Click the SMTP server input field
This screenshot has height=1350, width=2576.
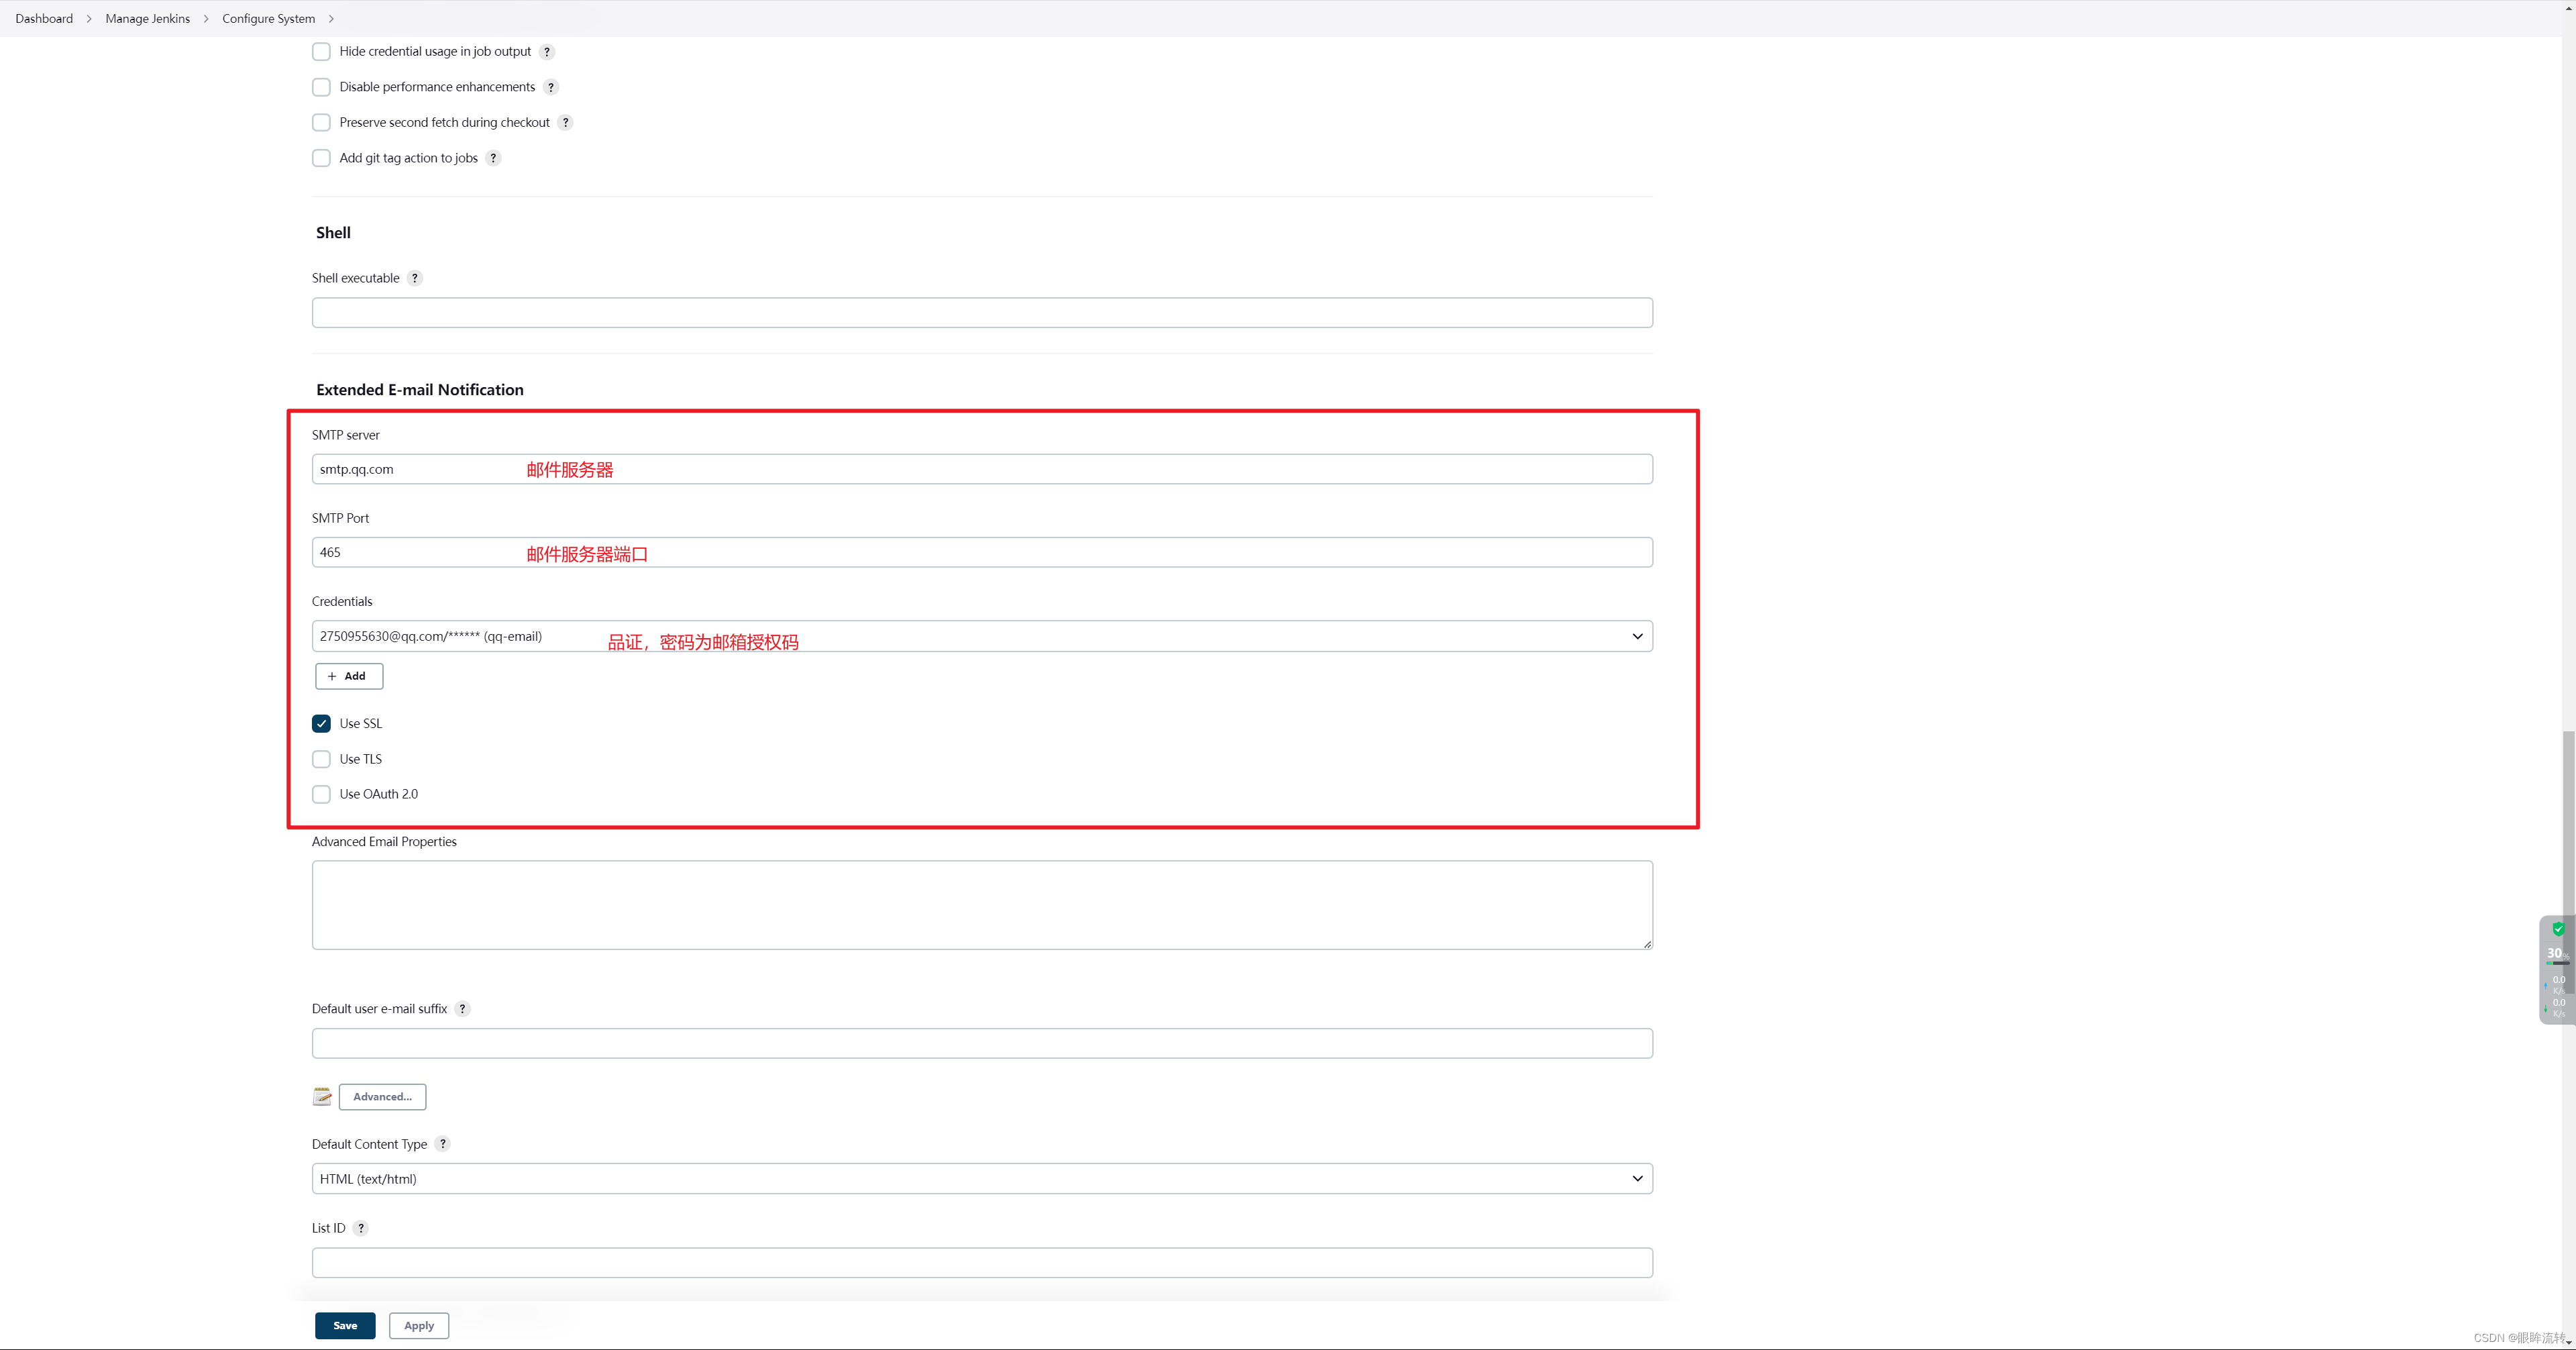(981, 469)
